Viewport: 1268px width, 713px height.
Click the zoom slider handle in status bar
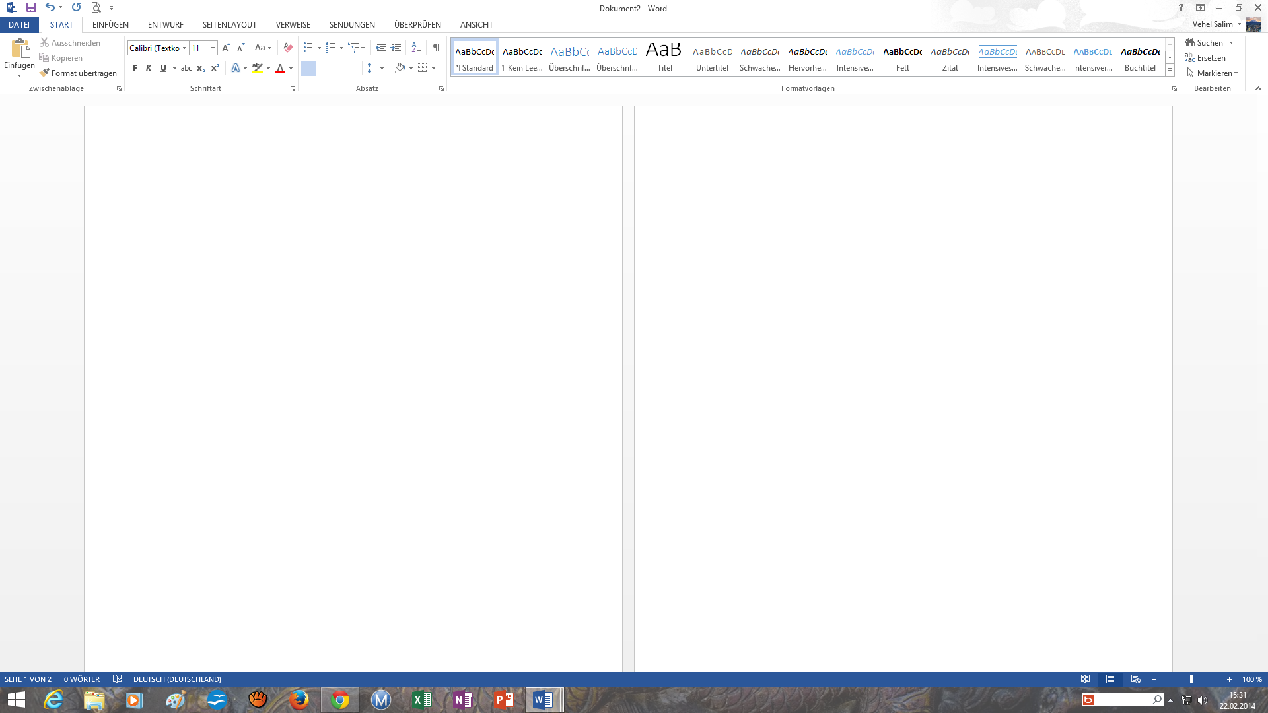pos(1191,679)
